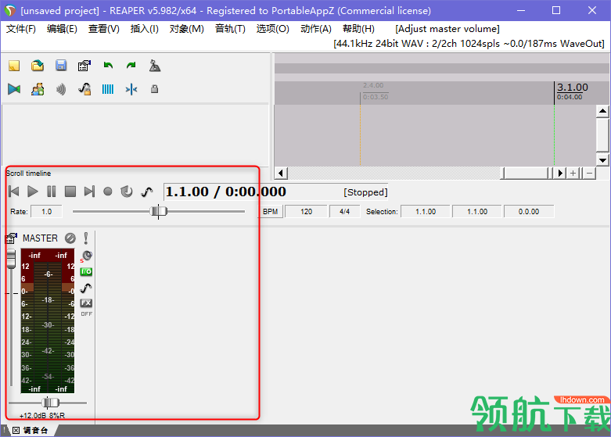611x437 pixels.
Task: Click horizontal scrollbar right arrow
Action: click(561, 173)
